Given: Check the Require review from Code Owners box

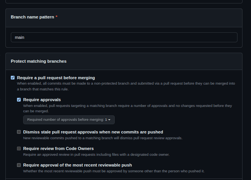Looking at the screenshot, I should [19, 148].
